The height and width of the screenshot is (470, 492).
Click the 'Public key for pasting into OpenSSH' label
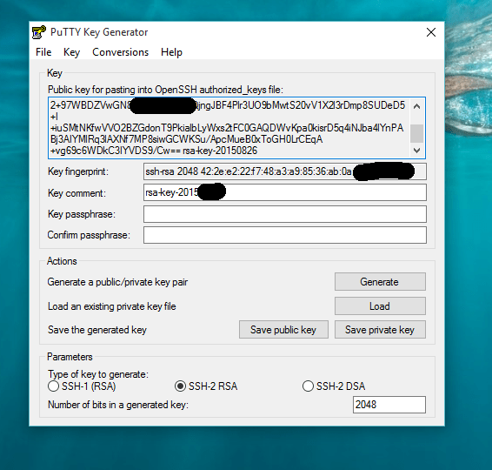tap(165, 90)
